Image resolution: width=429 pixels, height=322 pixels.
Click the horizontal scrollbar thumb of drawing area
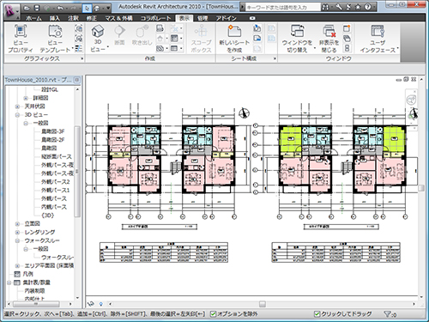point(263,304)
